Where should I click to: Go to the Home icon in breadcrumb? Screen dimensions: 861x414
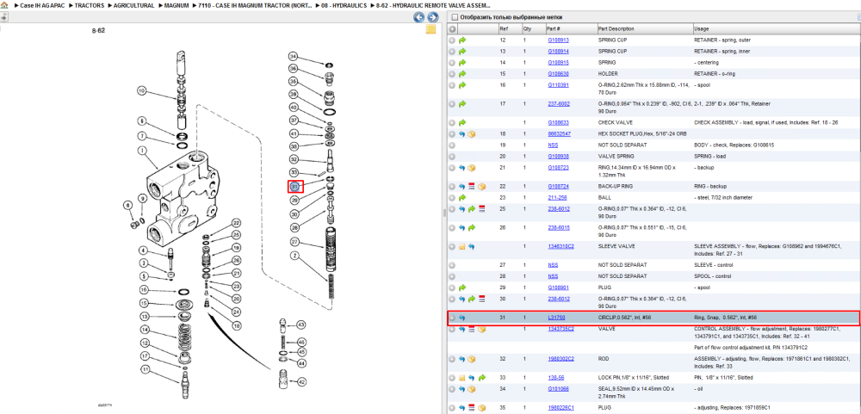click(3, 5)
